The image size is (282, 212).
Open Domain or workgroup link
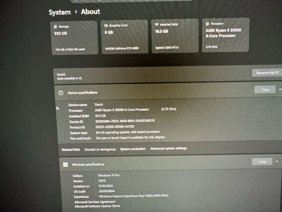(100, 149)
